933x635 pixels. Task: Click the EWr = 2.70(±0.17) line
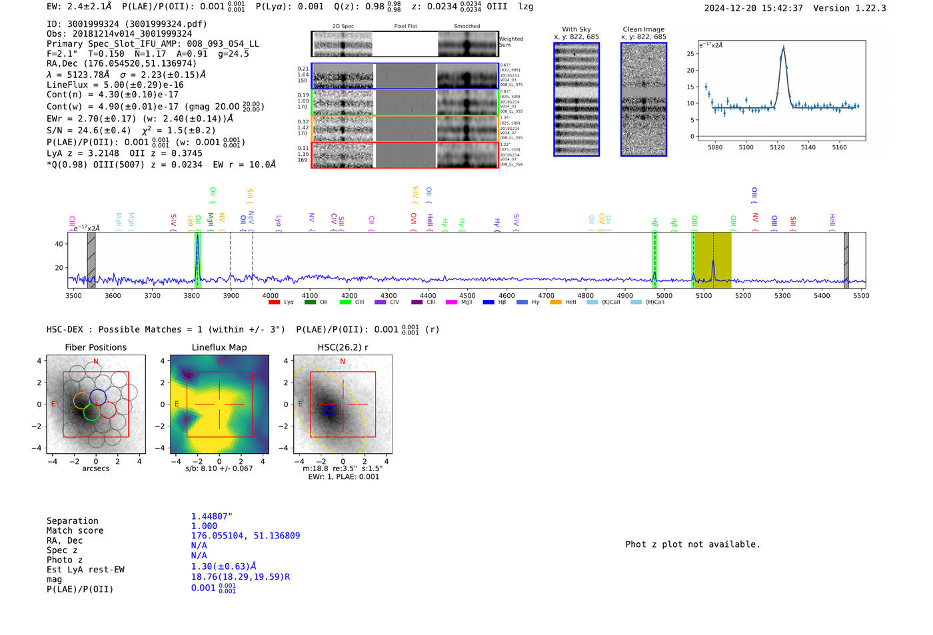pos(140,119)
